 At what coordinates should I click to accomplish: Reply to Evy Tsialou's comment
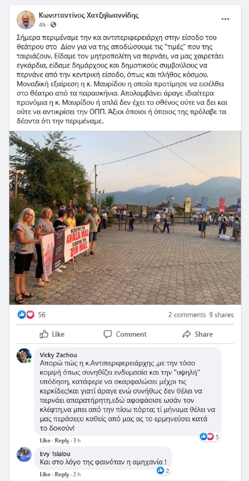pyautogui.click(x=62, y=474)
